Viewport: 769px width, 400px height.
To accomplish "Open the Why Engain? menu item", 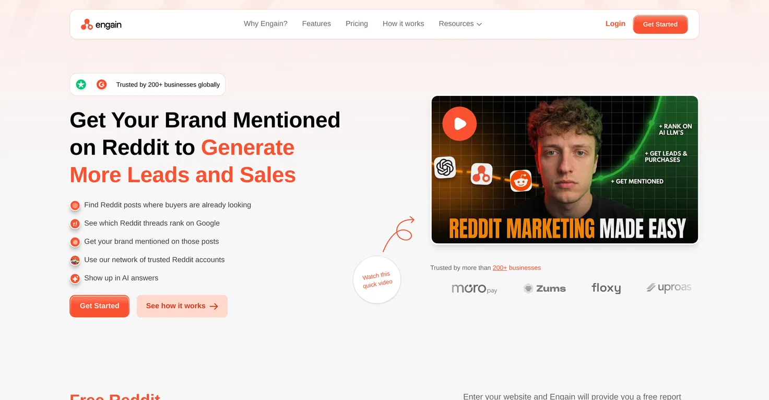I will (265, 24).
